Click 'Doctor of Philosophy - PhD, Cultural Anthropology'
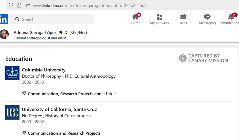The width and height of the screenshot is (239, 140). click(x=69, y=76)
